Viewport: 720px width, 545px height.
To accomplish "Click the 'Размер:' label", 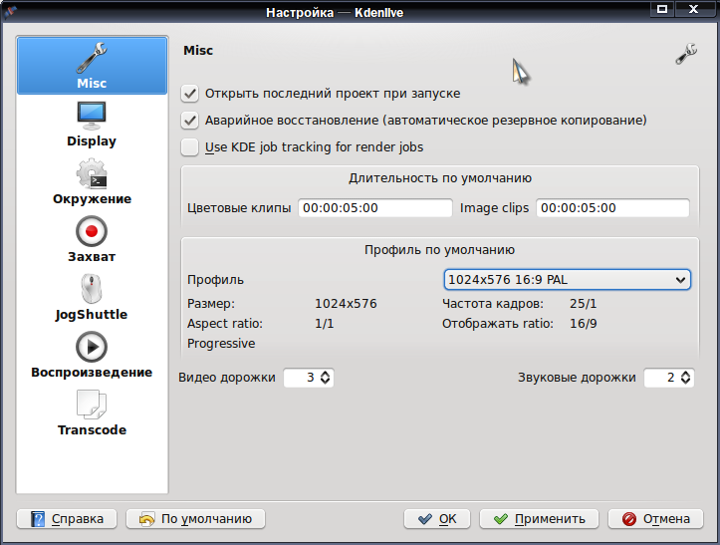I will [x=211, y=304].
